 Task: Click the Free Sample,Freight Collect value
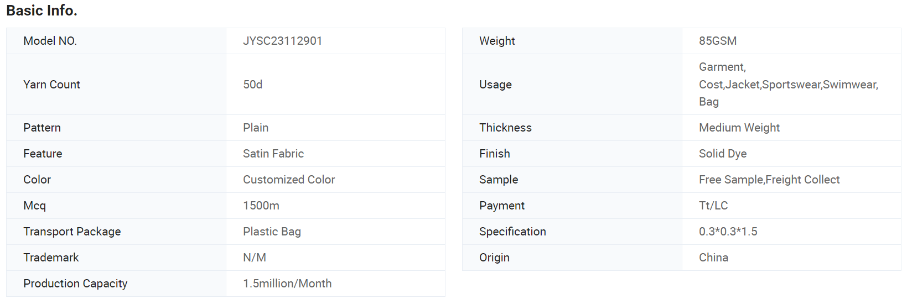769,180
